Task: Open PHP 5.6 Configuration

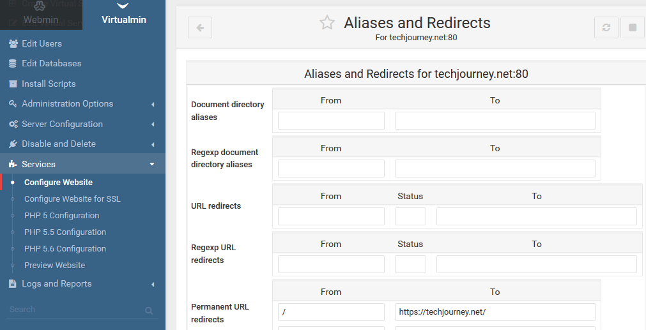Action: coord(65,248)
